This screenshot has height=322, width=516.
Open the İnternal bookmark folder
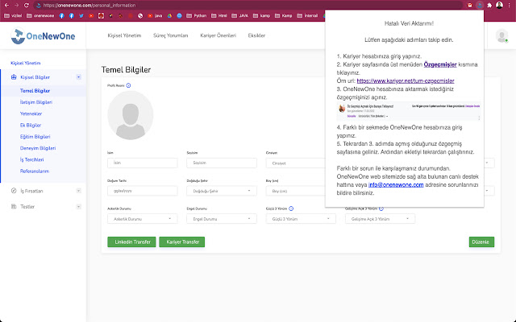307,15
